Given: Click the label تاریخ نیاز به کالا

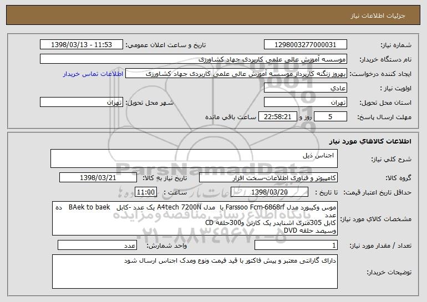Looking at the screenshot, I should click(165, 178).
